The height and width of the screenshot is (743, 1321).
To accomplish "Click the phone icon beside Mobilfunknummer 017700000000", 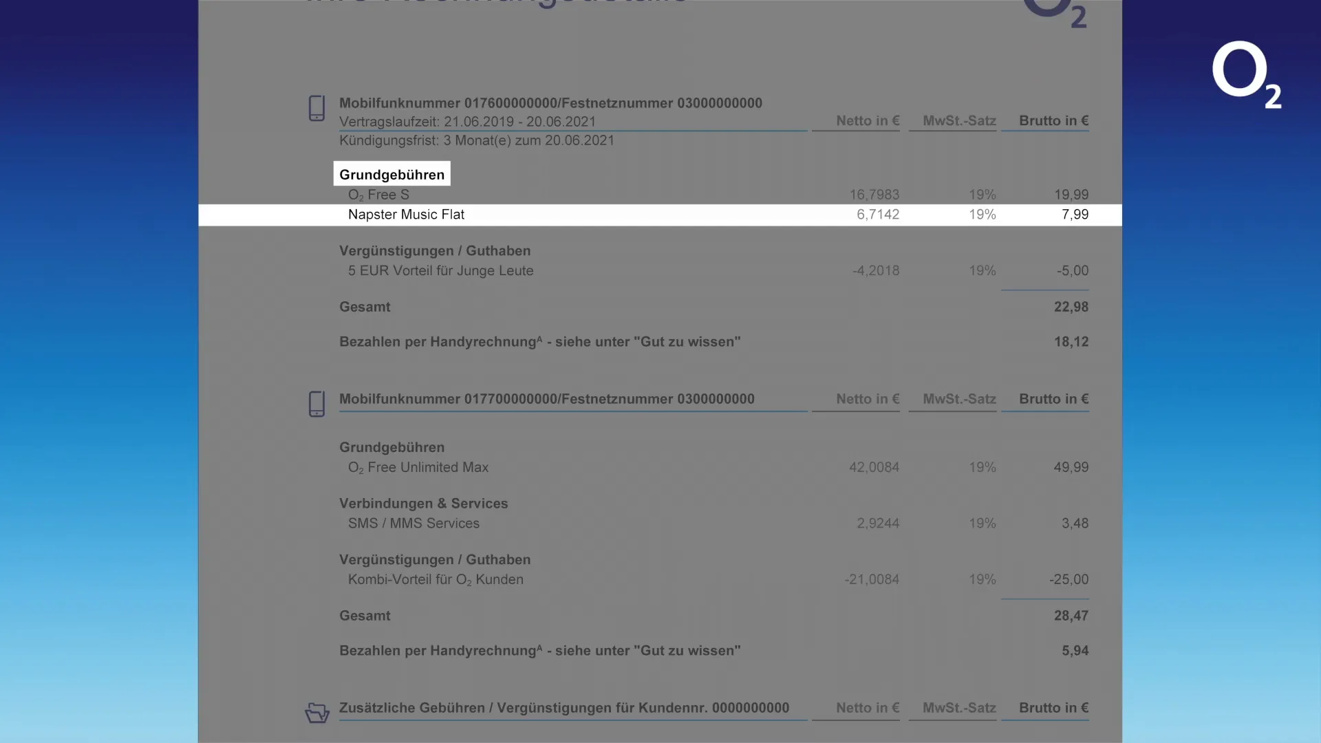I will click(316, 404).
